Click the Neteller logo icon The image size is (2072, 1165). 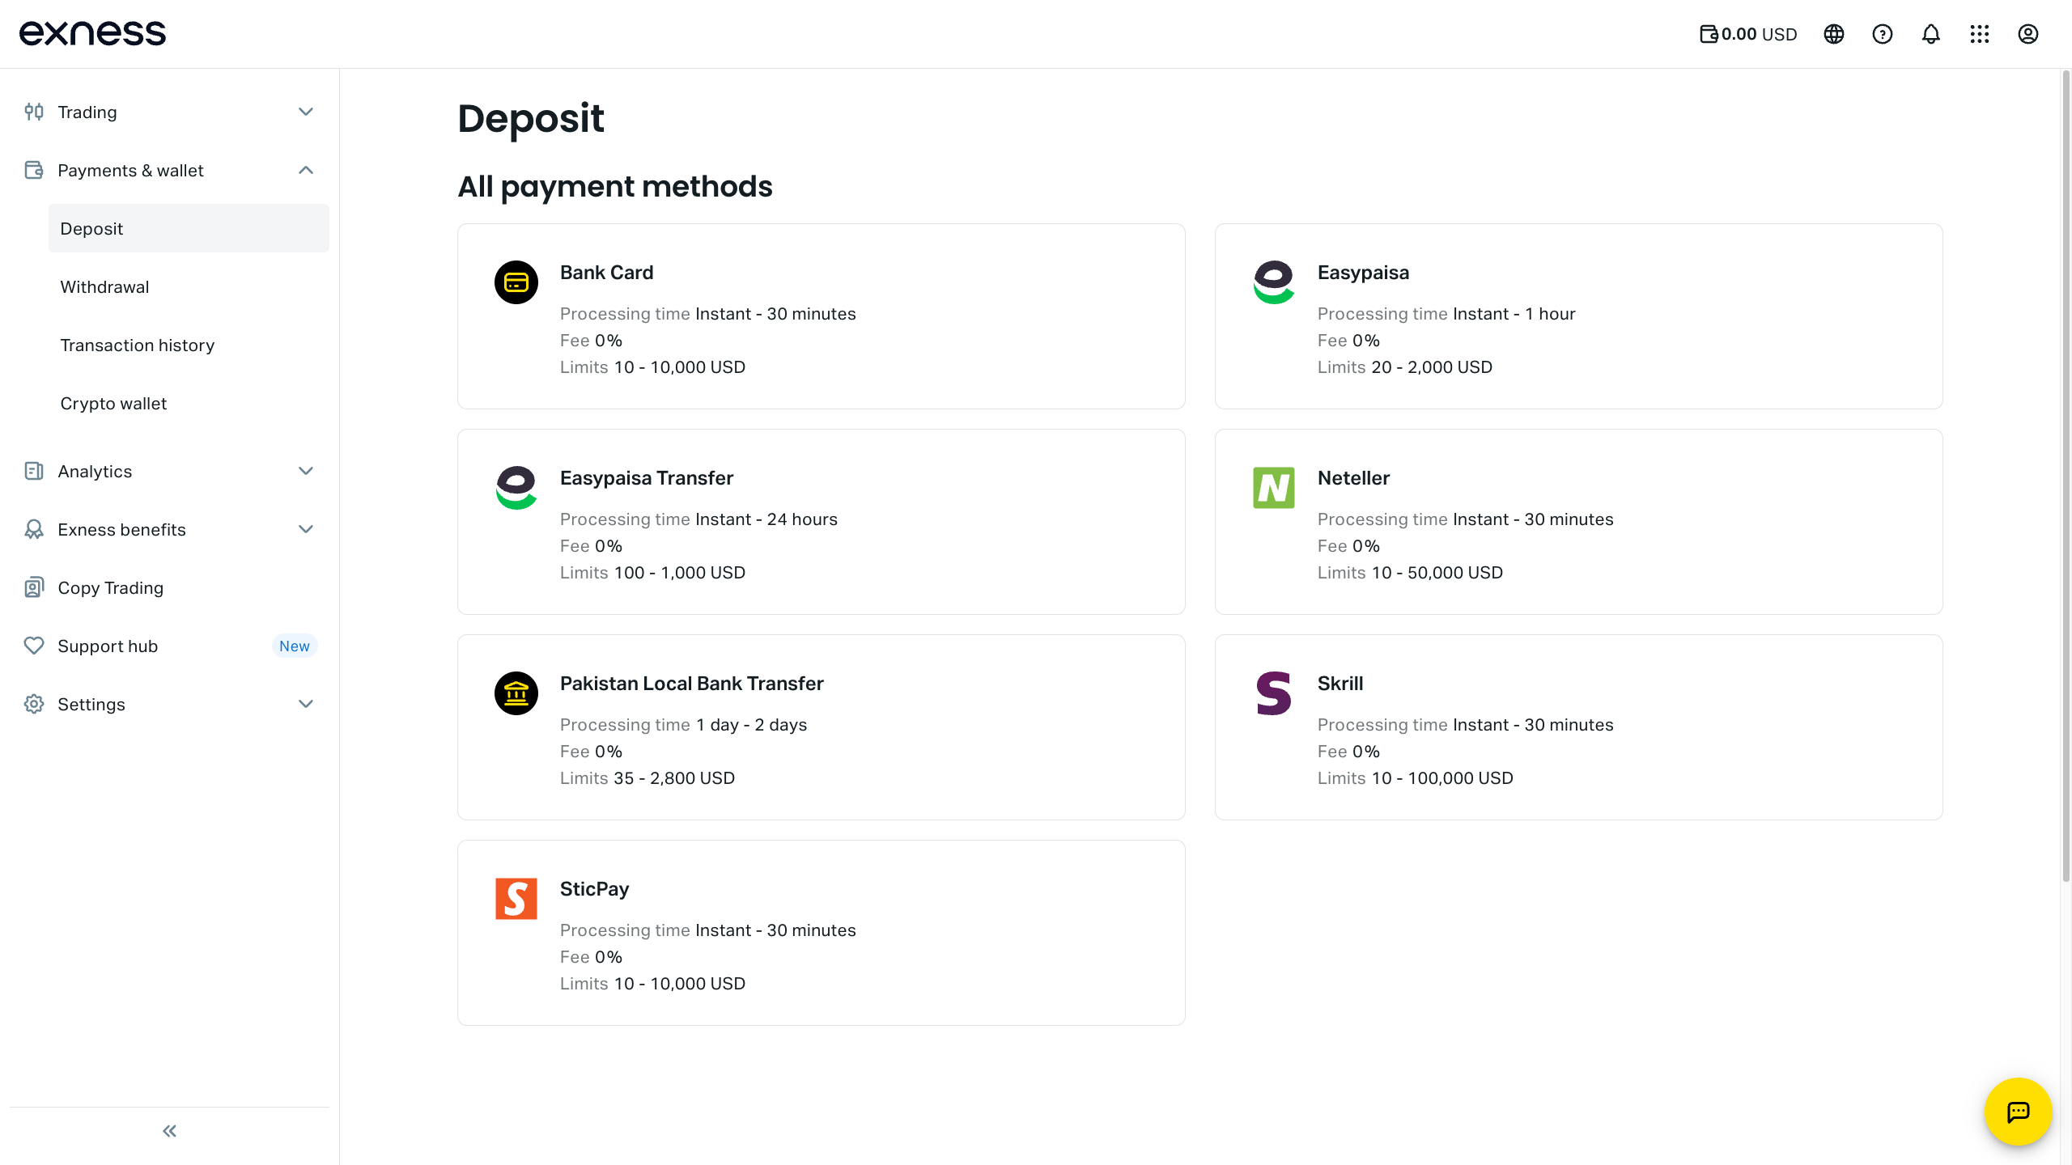click(x=1274, y=488)
